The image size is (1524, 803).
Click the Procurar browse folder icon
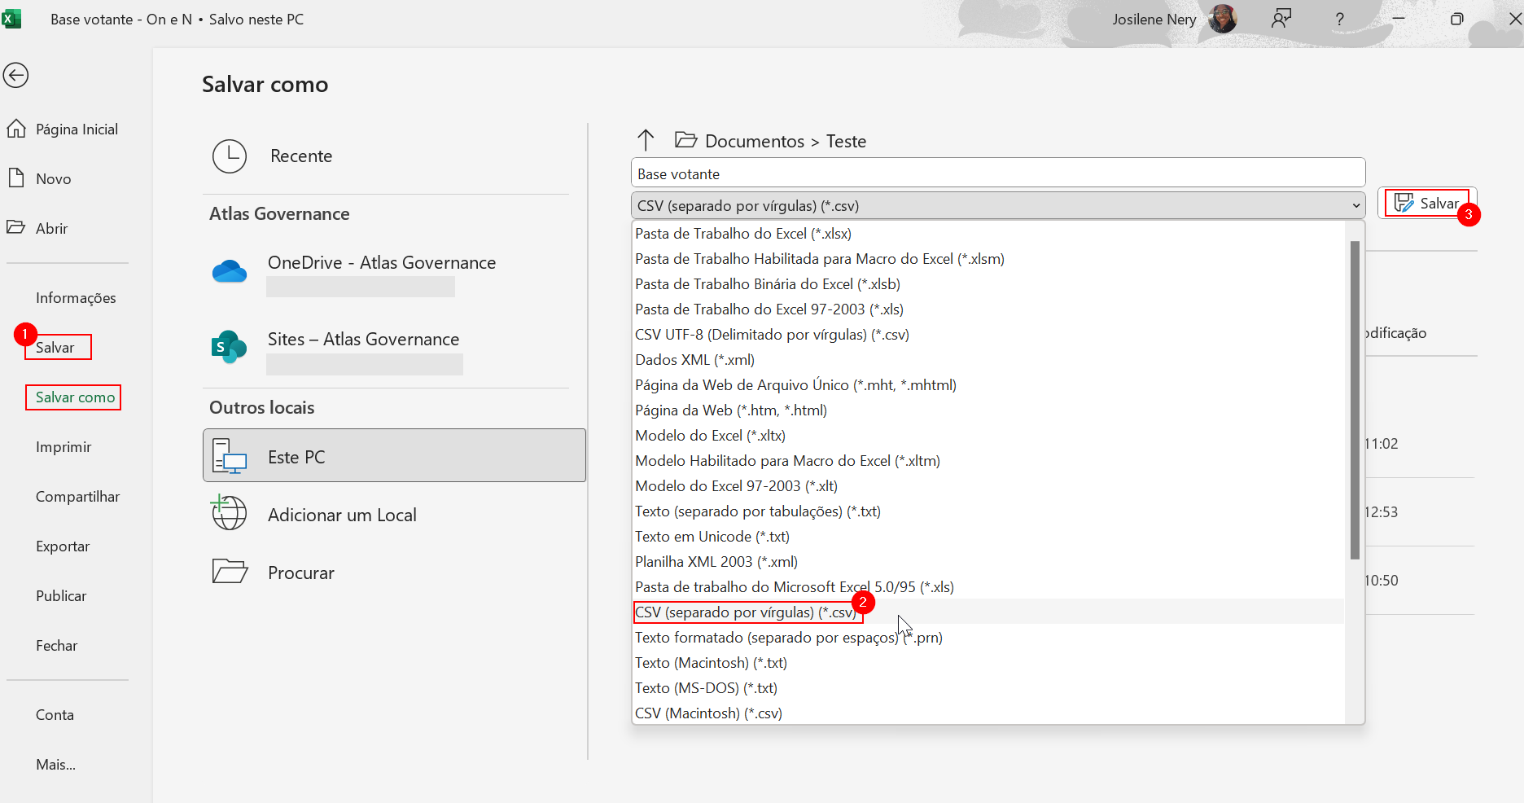[x=229, y=571]
